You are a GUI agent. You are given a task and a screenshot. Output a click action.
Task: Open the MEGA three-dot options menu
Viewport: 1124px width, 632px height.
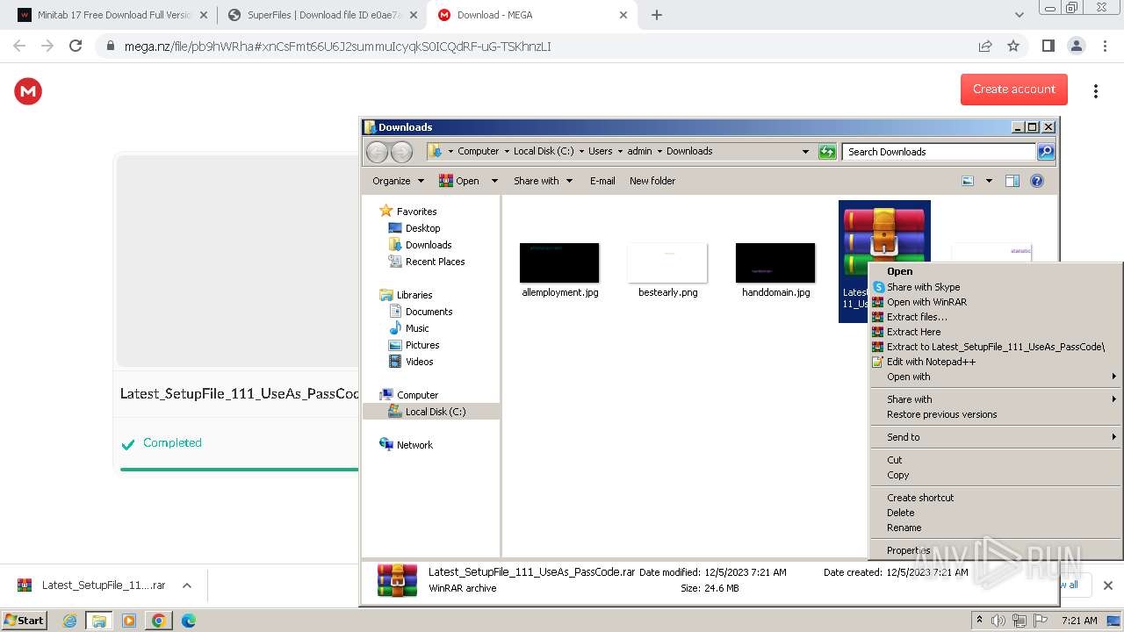click(x=1095, y=90)
